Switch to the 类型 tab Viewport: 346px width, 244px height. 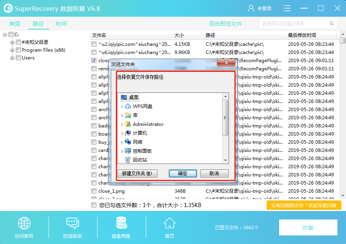click(x=15, y=23)
